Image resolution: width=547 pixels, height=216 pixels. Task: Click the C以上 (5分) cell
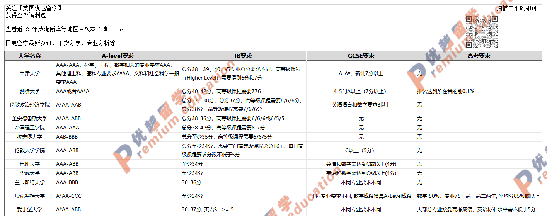point(361,150)
